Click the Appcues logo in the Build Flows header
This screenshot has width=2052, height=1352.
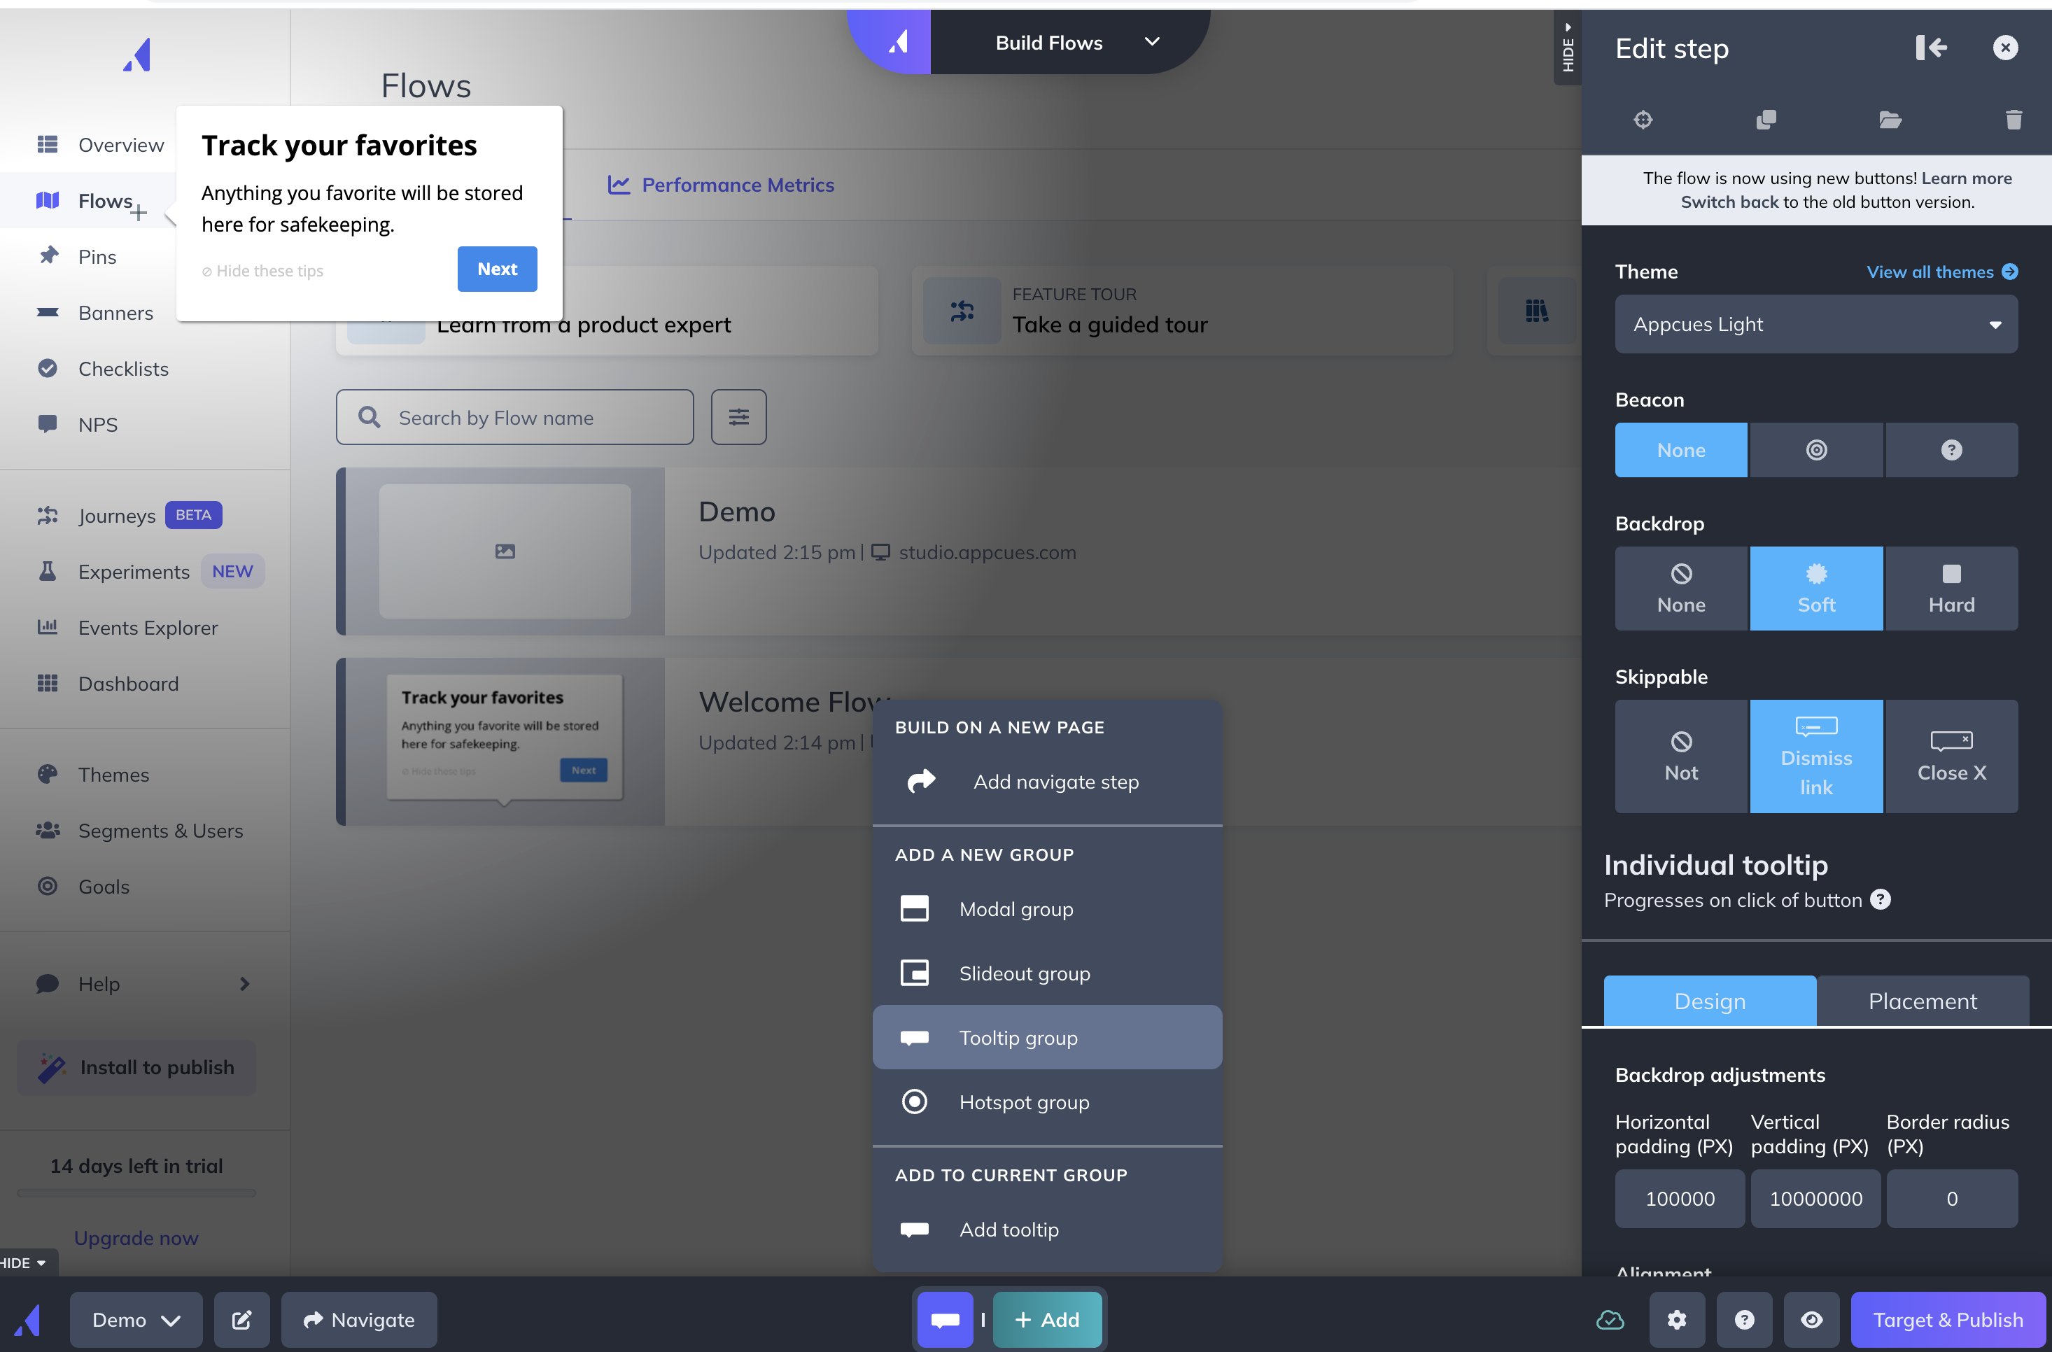tap(899, 41)
